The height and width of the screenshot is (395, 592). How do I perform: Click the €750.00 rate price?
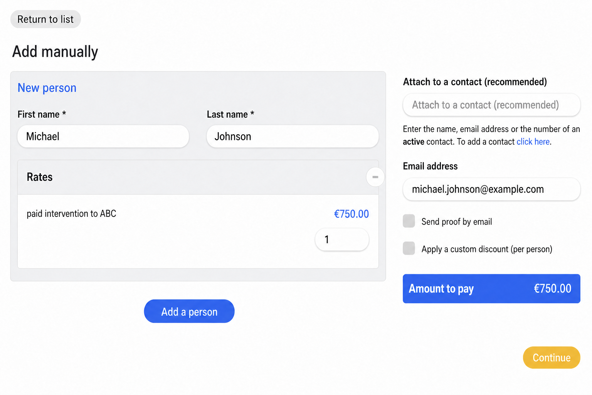tap(351, 214)
